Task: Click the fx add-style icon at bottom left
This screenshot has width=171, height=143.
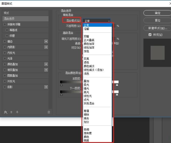Action: coord(6,112)
